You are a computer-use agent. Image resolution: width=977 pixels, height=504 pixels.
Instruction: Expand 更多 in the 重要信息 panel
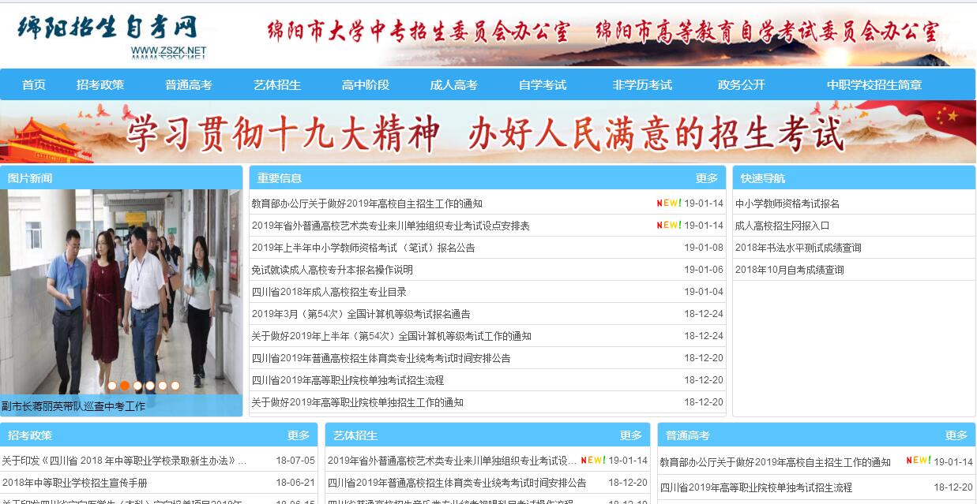(x=707, y=178)
